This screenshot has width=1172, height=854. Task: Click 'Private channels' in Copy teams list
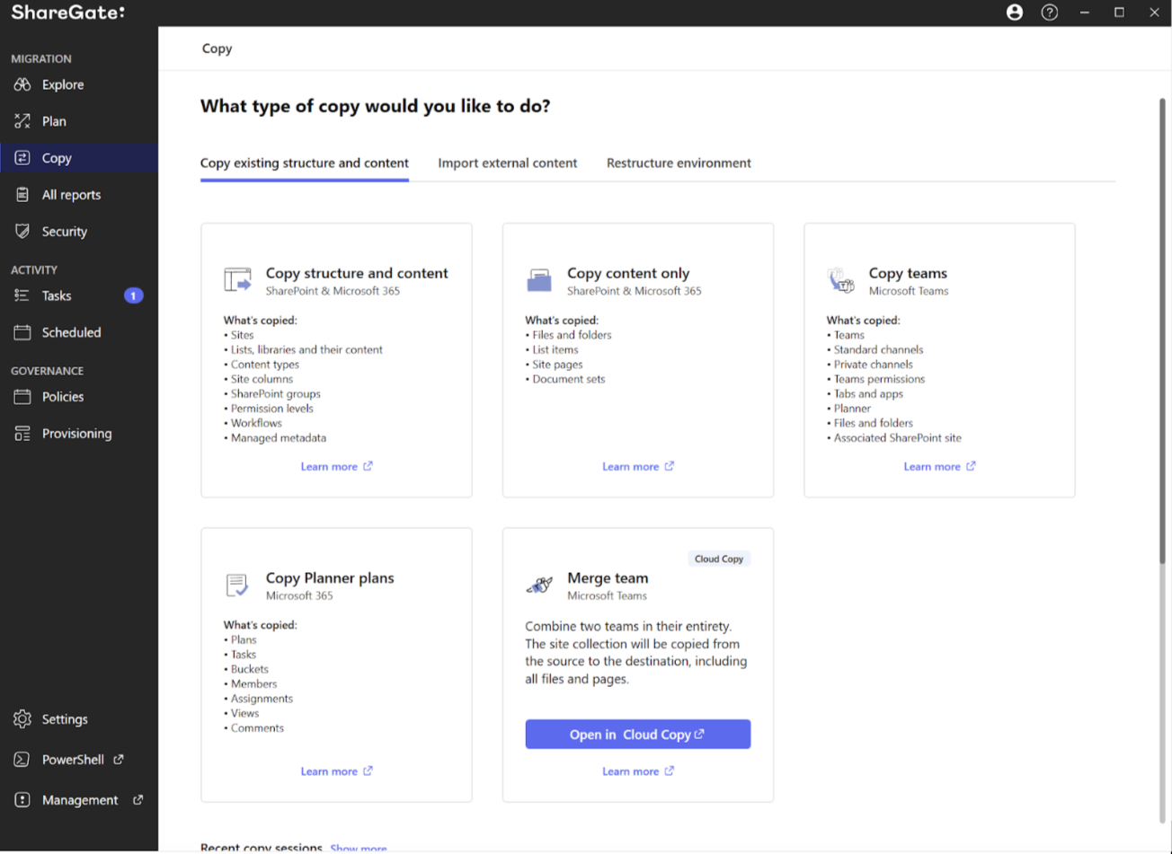click(x=873, y=365)
